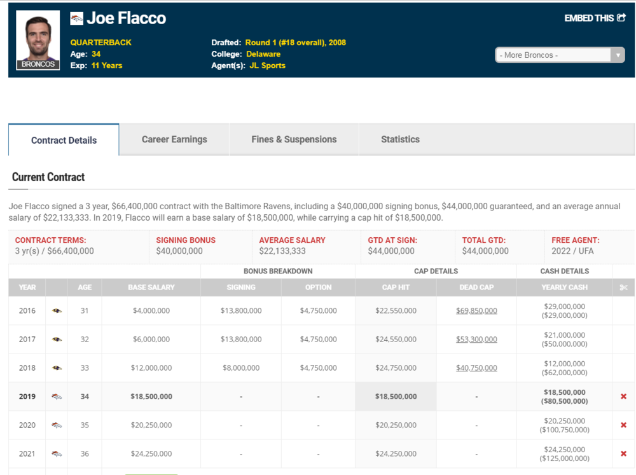Viewport: 636px width, 475px height.
Task: Click the 2019 cap hit $18,500,000 cell
Action: [x=396, y=396]
